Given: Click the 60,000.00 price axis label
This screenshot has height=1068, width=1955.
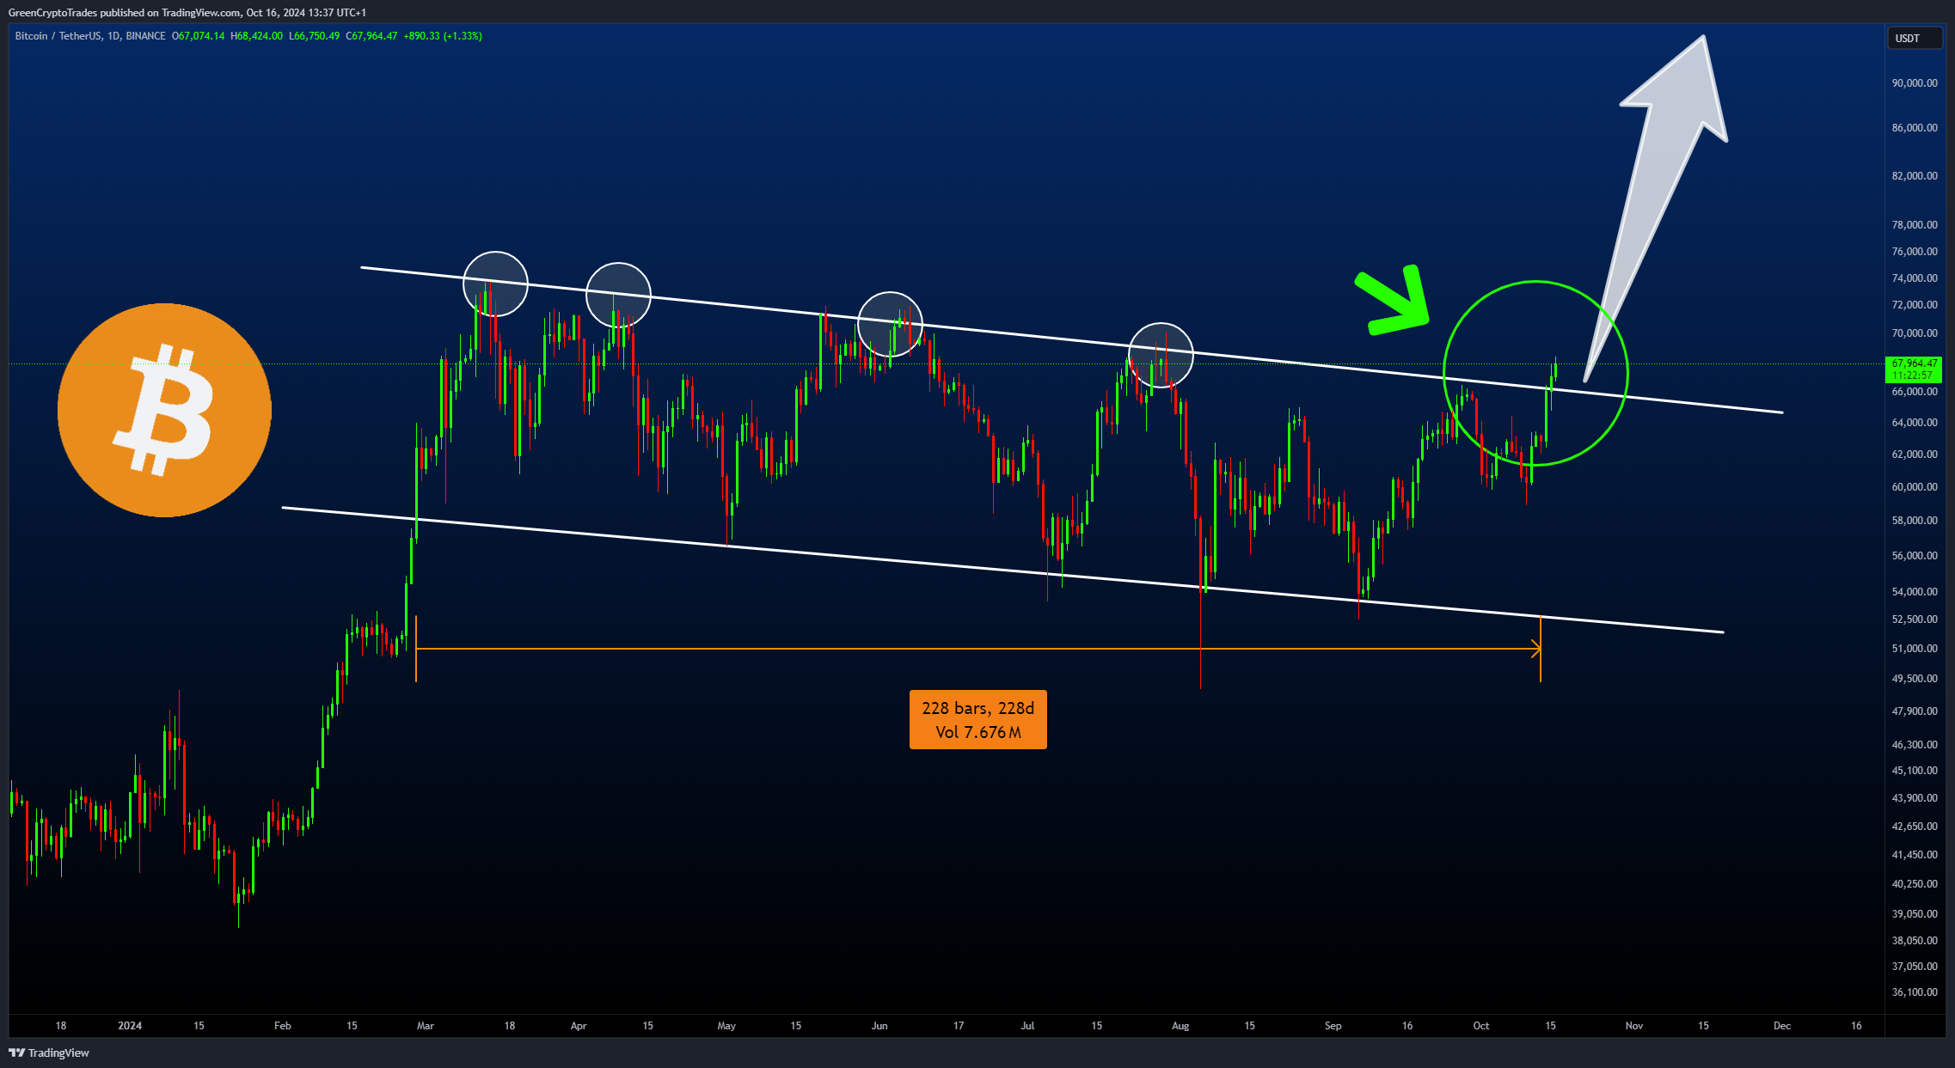Looking at the screenshot, I should (x=1915, y=487).
